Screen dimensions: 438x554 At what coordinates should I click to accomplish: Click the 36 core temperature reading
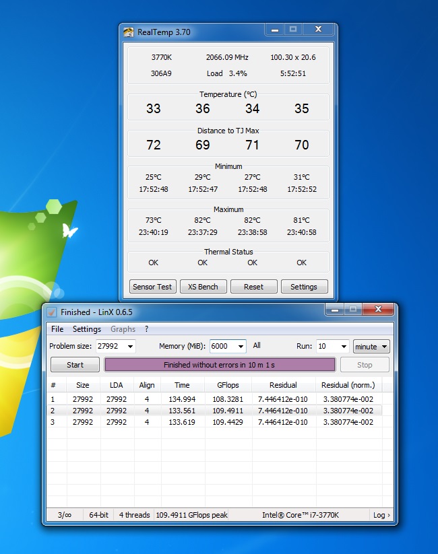(x=203, y=108)
